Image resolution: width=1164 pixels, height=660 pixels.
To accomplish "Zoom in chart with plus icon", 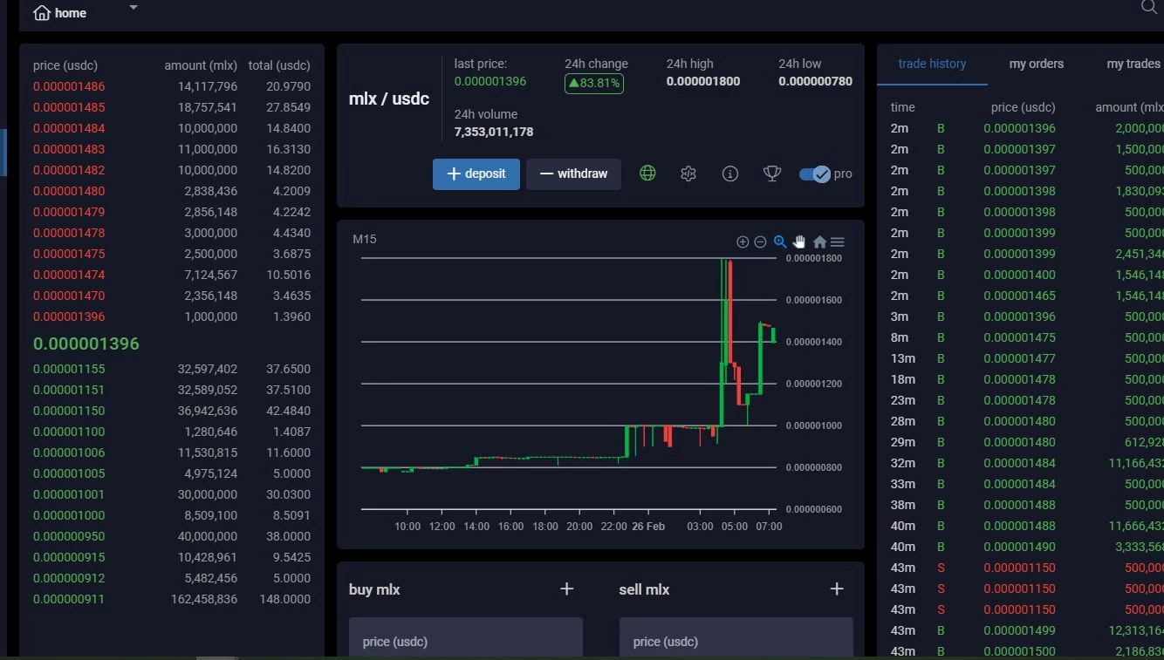I will (x=743, y=242).
